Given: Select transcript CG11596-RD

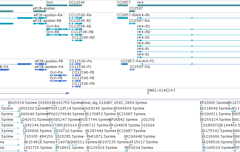Looking at the screenshot, I should click(x=83, y=38).
